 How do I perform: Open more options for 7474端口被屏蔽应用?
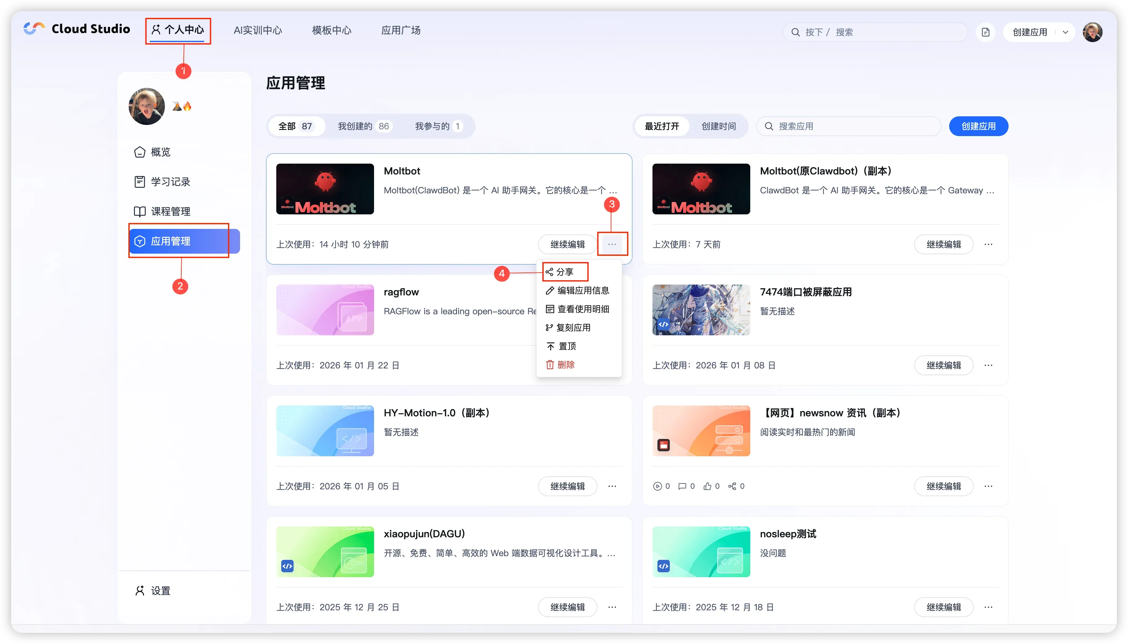pos(988,365)
